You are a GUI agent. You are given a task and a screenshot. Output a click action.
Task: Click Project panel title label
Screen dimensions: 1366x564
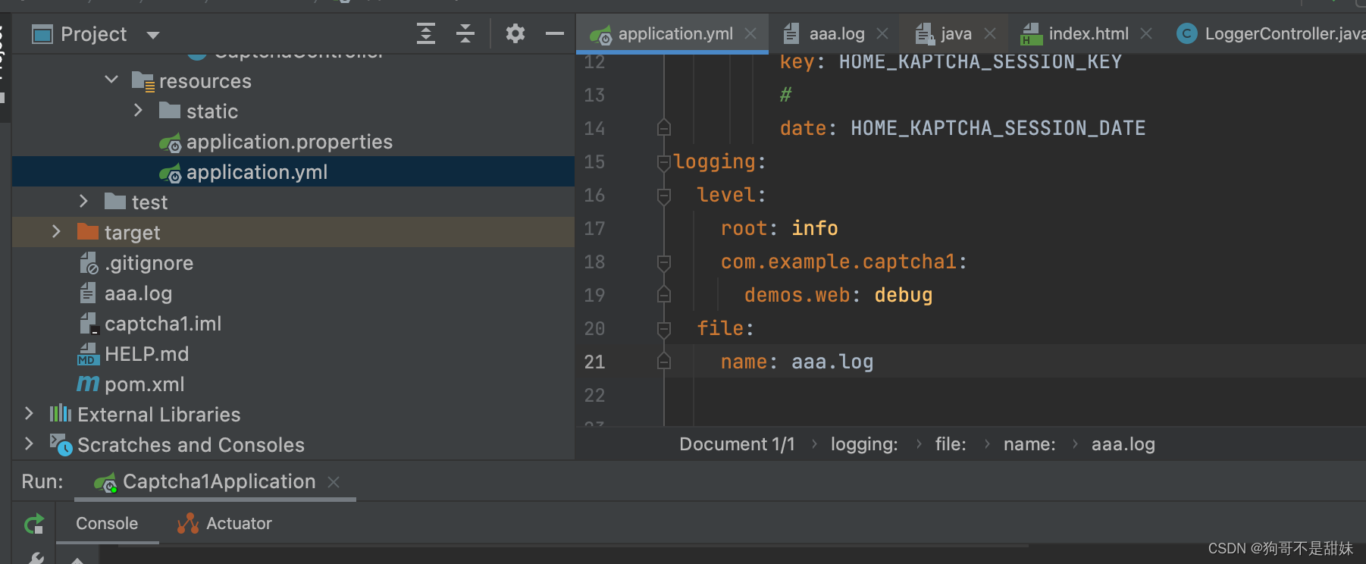93,35
